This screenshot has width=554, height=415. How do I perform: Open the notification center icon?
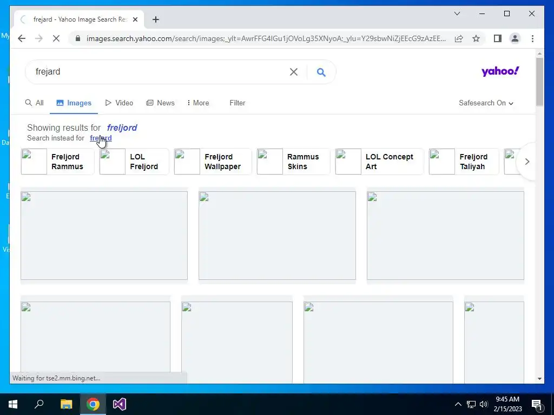pos(537,404)
